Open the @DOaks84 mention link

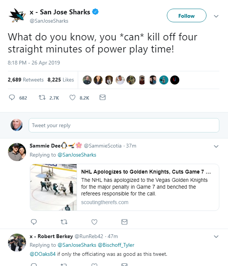pos(43,254)
